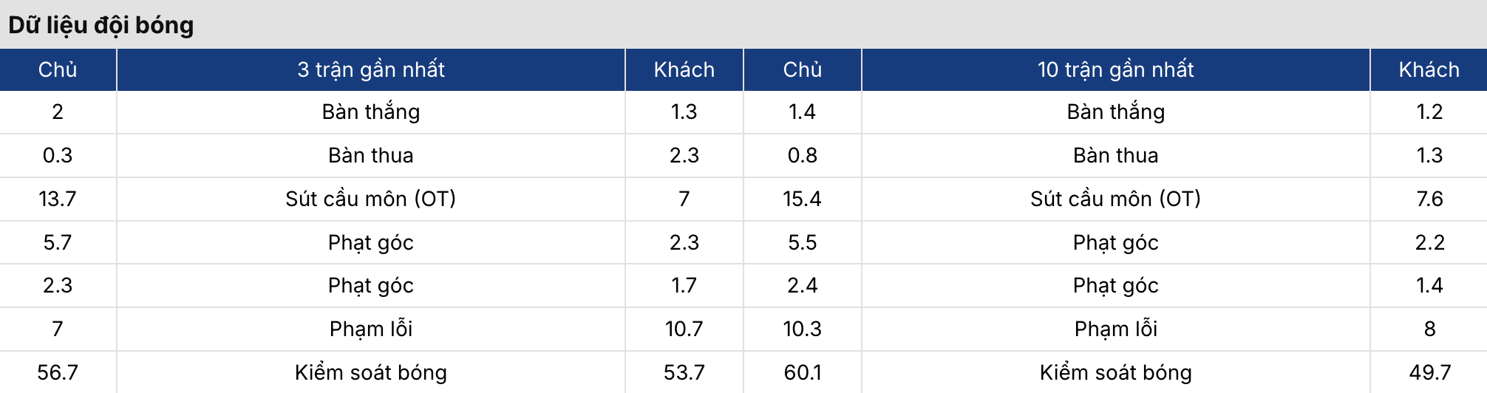This screenshot has width=1487, height=393.
Task: Click the 49.7 possession value
Action: 1429,372
